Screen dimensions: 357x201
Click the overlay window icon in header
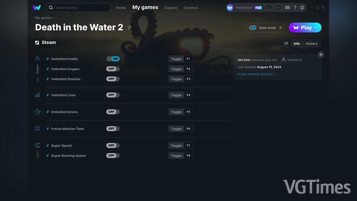click(278, 8)
